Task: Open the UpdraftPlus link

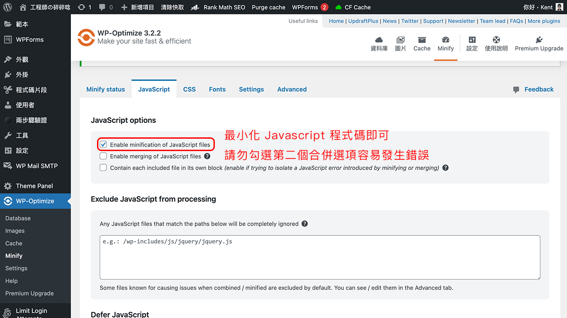Action: 363,21
